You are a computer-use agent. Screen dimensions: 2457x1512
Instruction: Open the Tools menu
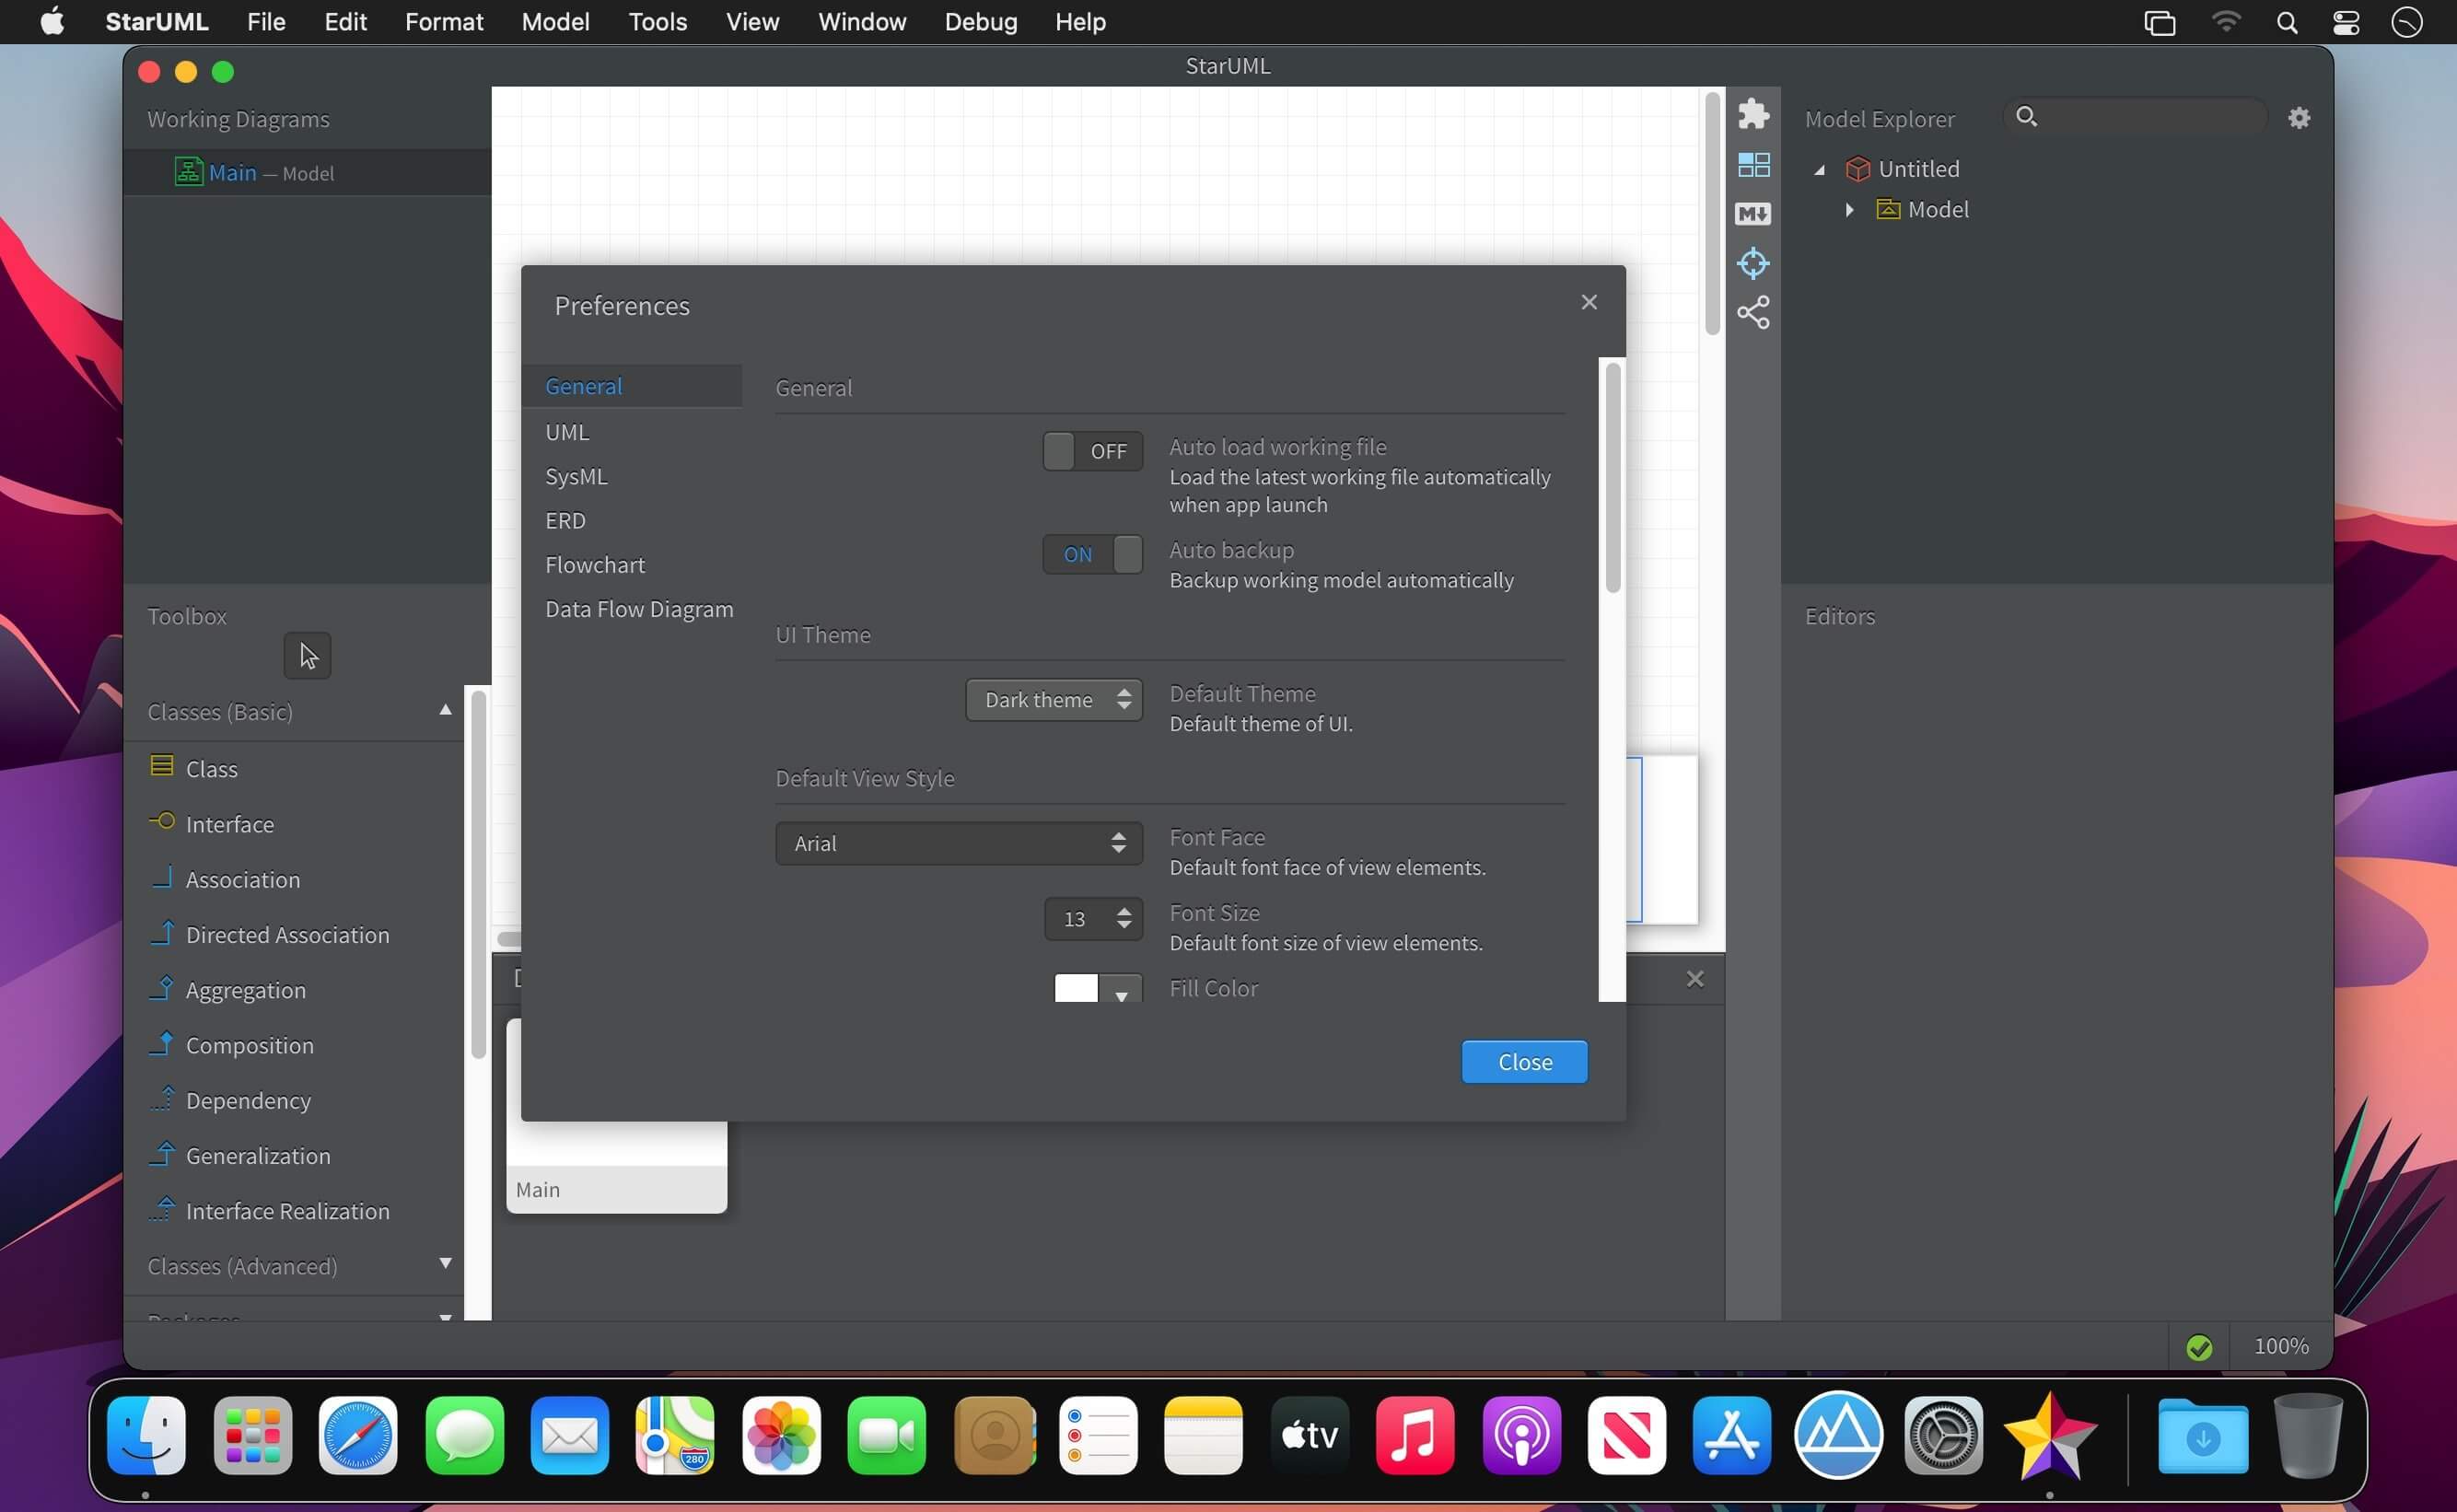point(657,22)
